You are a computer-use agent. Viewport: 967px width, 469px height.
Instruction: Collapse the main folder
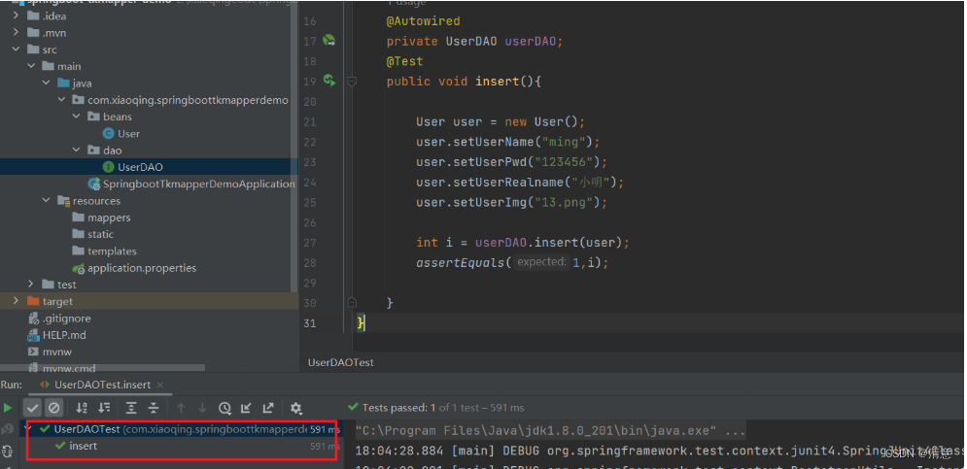(x=31, y=66)
